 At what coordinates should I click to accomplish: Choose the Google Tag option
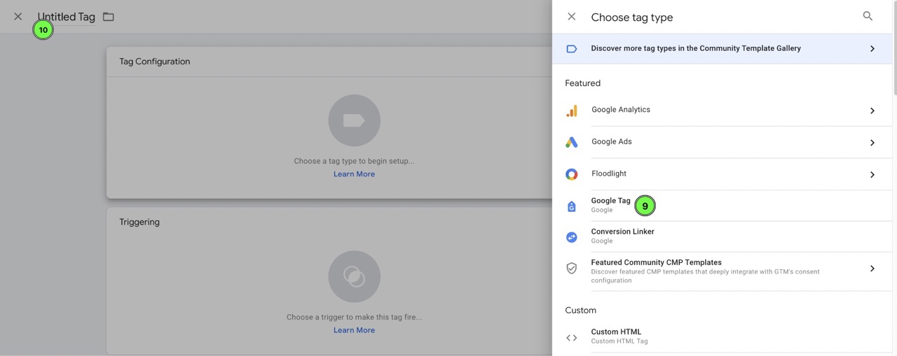pyautogui.click(x=722, y=206)
